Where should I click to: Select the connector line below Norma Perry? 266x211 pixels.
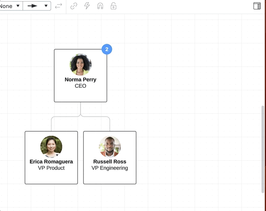click(80, 109)
